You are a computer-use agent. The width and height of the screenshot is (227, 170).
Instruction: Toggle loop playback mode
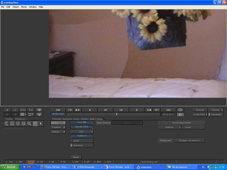coord(180,110)
